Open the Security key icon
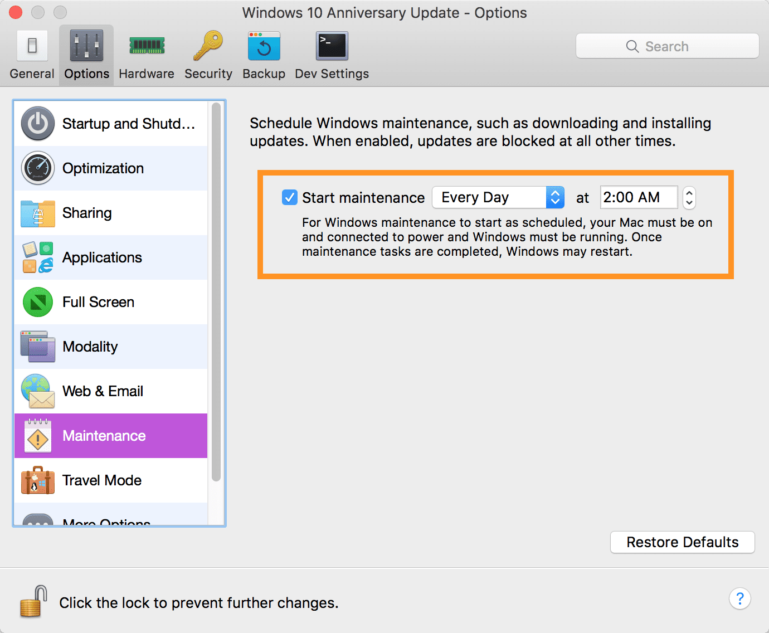Image resolution: width=769 pixels, height=633 pixels. [x=208, y=46]
